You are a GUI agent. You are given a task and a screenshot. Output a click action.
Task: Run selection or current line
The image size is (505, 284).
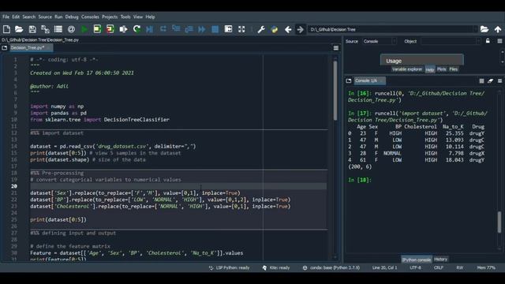(123, 29)
